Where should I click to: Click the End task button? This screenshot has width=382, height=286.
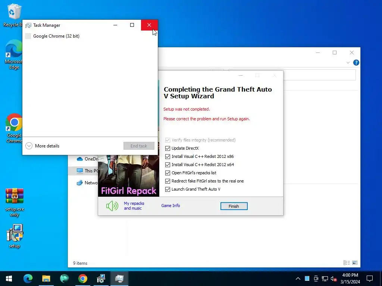coord(139,146)
